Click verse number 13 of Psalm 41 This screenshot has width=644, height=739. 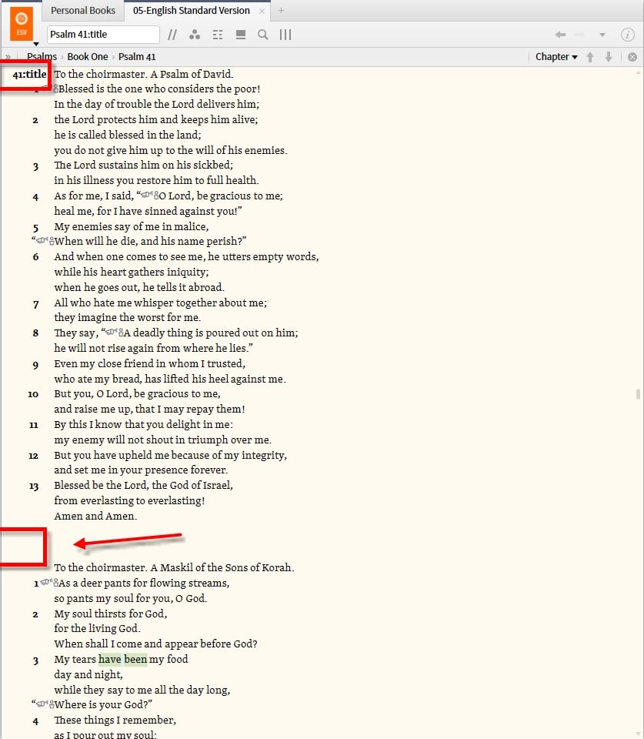[x=34, y=486]
